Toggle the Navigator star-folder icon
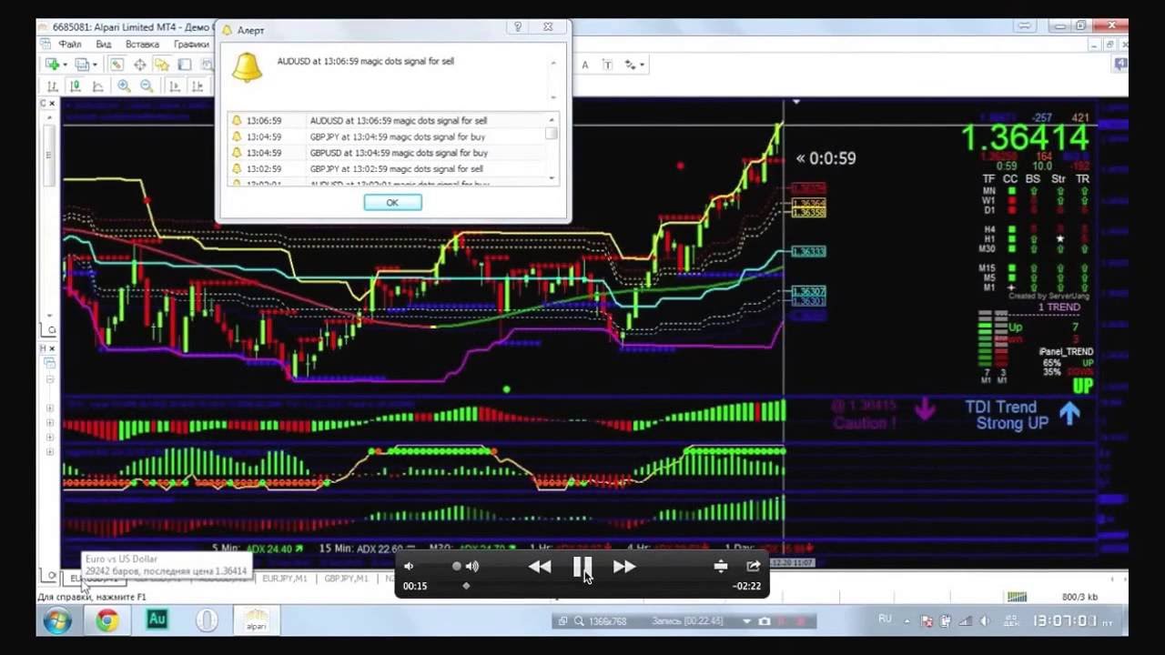 coord(162,65)
